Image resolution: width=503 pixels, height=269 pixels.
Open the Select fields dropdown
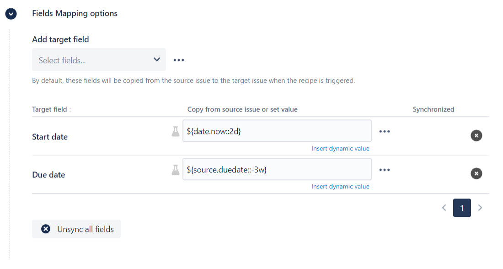91,60
